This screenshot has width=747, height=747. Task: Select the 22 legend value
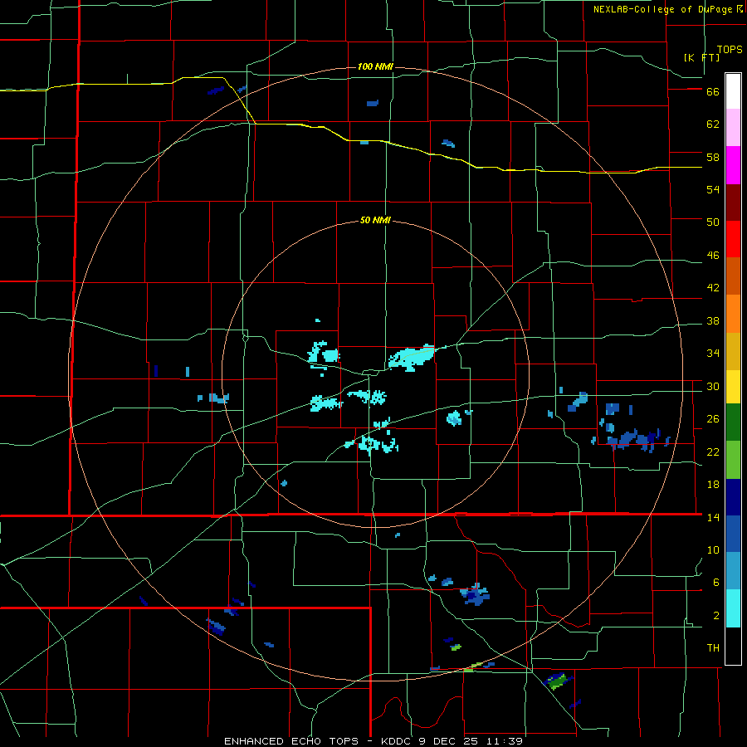point(713,452)
